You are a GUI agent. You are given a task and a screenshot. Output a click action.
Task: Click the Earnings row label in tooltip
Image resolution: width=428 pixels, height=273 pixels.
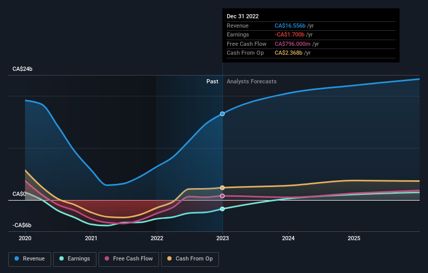238,34
